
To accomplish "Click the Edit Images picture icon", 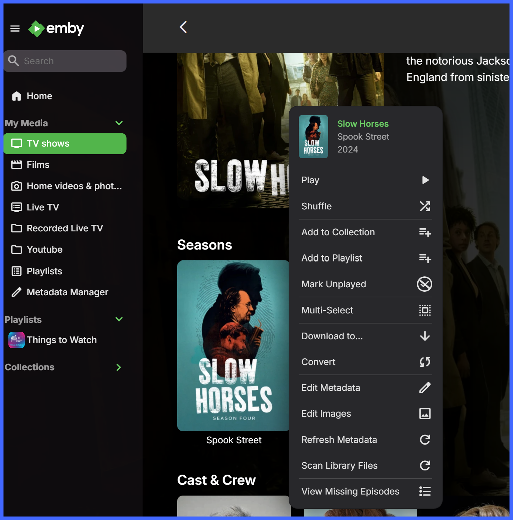I will [425, 414].
